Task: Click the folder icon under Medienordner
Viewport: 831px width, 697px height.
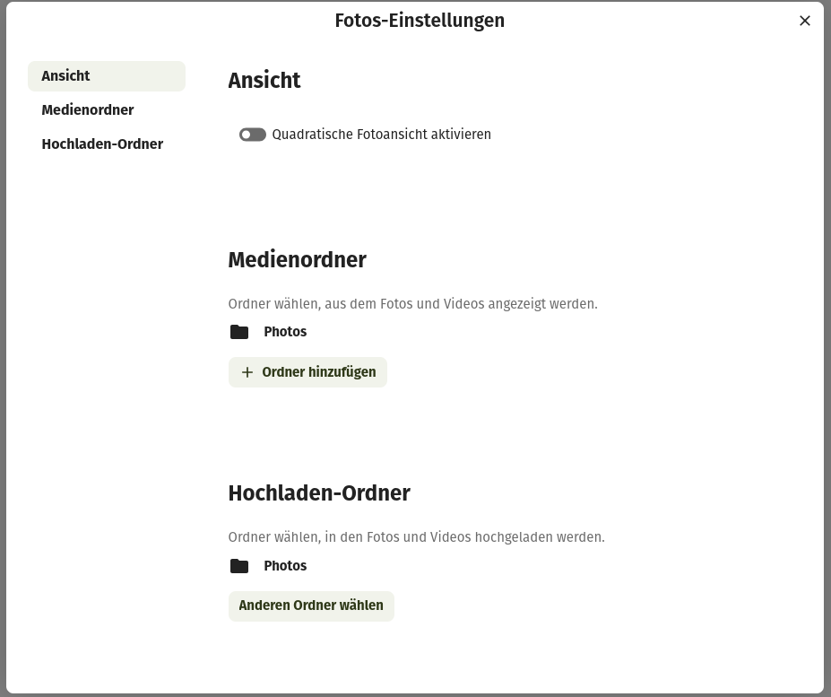Action: click(x=239, y=332)
